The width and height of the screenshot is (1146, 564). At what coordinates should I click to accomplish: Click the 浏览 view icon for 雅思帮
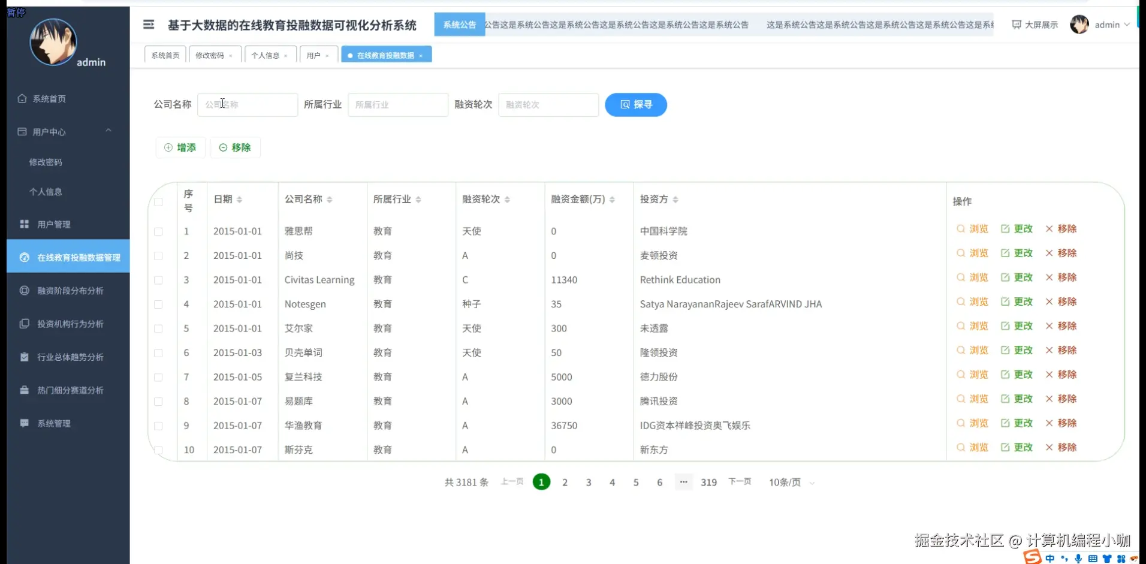tap(973, 229)
